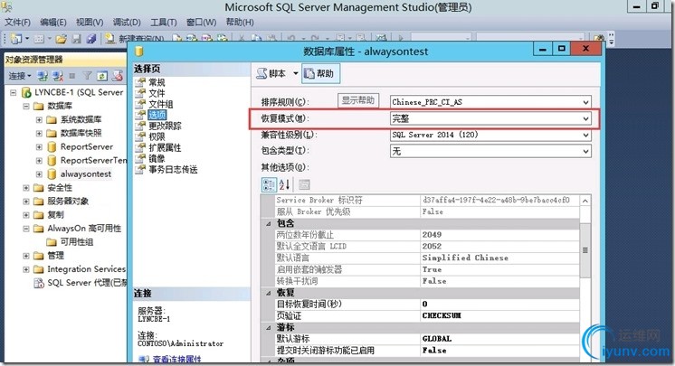This screenshot has height=366, width=675.
Task: Open the 帮助(H) menu
Action: coord(240,22)
